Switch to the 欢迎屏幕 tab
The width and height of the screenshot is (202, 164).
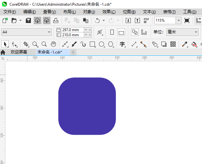click(19, 52)
